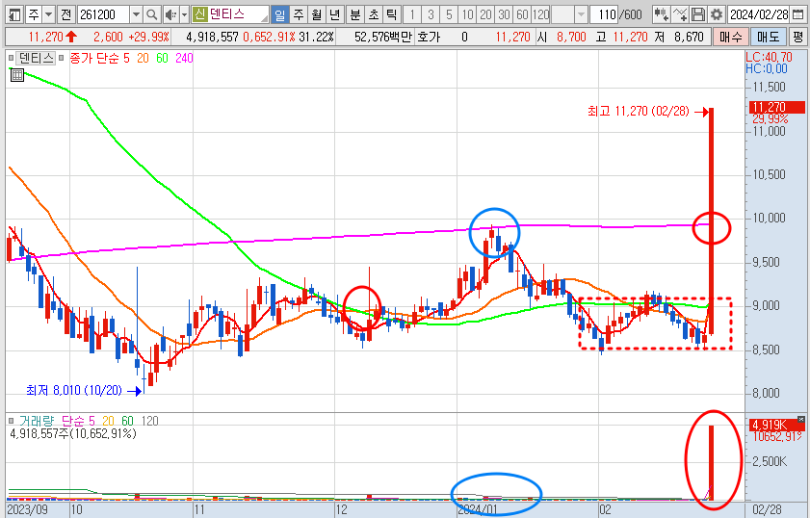Click the 2024/01 time axis label
810x518 pixels.
tap(478, 509)
